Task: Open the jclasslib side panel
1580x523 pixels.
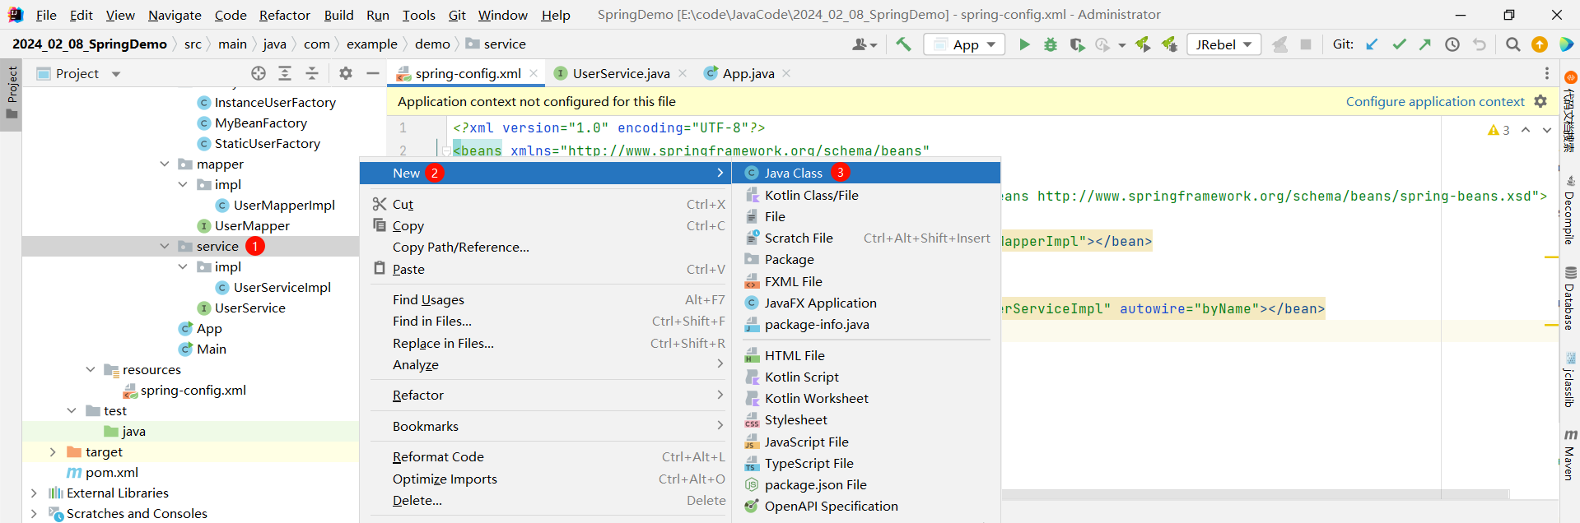Action: pyautogui.click(x=1570, y=381)
